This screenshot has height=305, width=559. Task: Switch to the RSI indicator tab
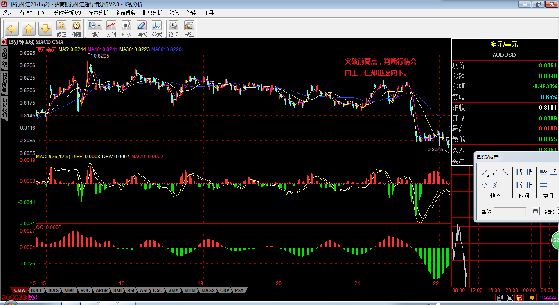click(x=131, y=290)
